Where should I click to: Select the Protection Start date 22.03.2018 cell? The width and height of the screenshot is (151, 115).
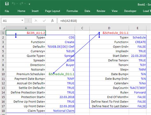click(60, 97)
